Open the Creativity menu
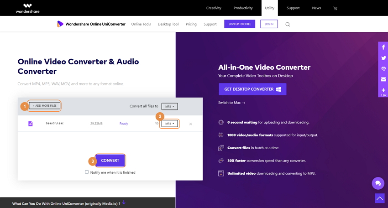 click(214, 8)
